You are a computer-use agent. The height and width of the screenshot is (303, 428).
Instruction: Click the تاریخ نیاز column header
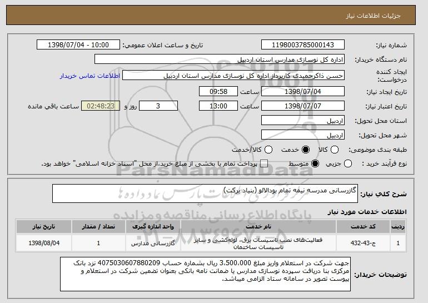[x=44, y=227]
